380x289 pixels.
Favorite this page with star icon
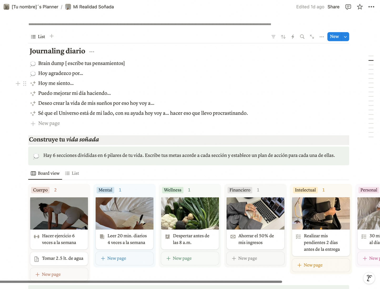360,7
